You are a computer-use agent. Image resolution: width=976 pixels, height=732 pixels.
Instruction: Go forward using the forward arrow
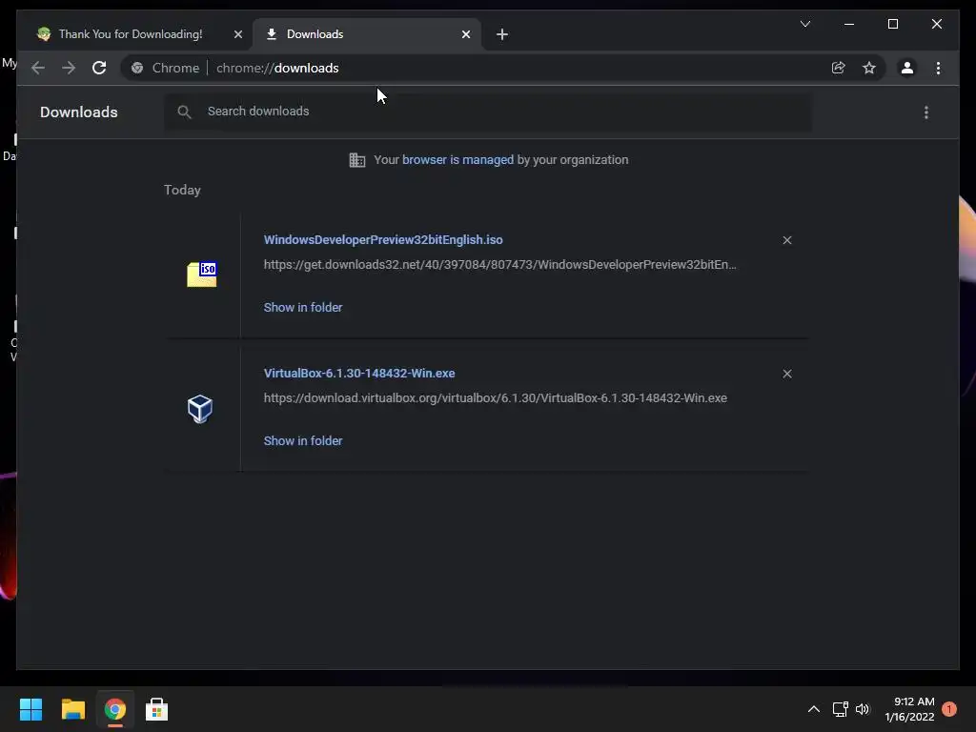tap(69, 68)
